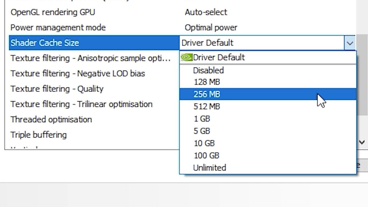Select the Unlimited cache size option
Screen dimensions: 368x207
tap(210, 168)
